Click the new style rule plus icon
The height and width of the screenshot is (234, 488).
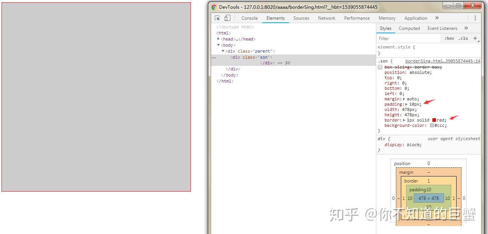click(x=475, y=38)
